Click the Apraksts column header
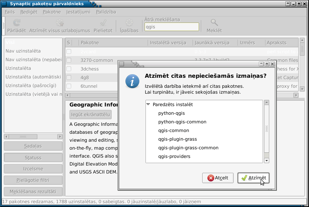The width and height of the screenshot is (309, 207). pos(282,43)
